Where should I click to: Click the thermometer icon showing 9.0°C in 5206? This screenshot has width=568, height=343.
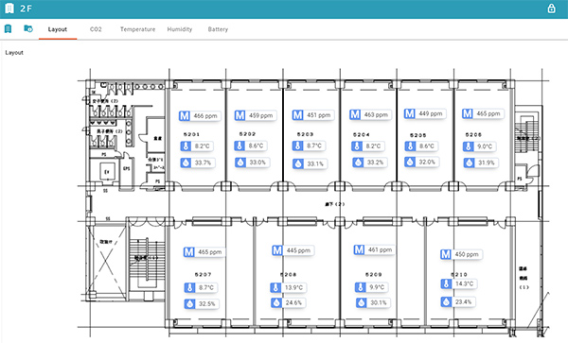469,146
